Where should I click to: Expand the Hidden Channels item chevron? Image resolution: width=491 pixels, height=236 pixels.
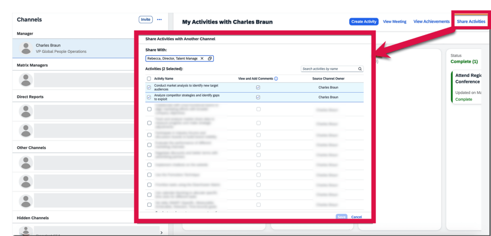(x=161, y=232)
